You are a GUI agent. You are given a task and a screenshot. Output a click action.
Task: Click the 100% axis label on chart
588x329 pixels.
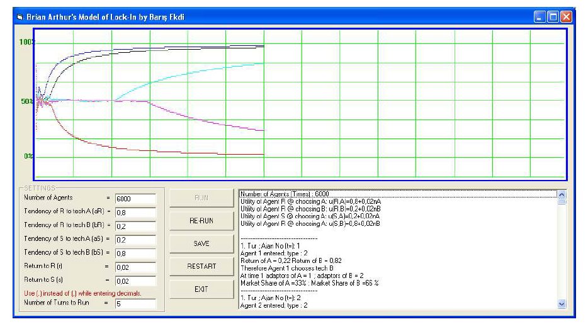26,42
